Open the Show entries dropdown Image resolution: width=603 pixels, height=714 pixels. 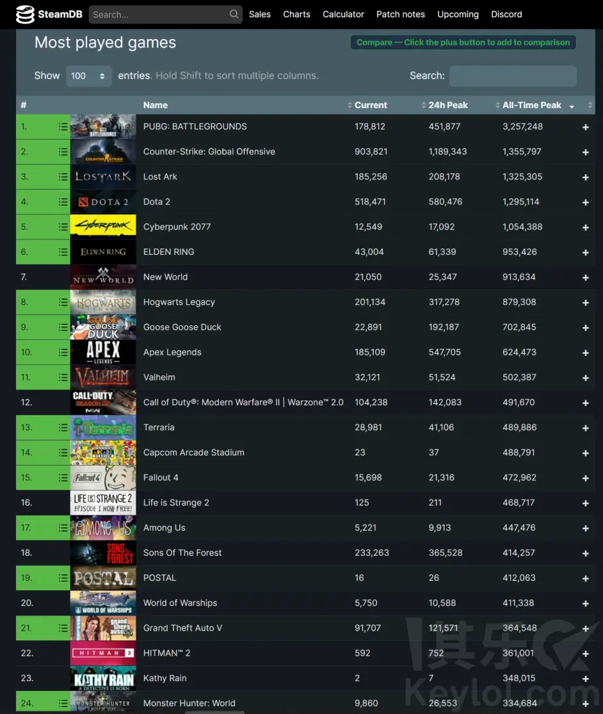88,76
